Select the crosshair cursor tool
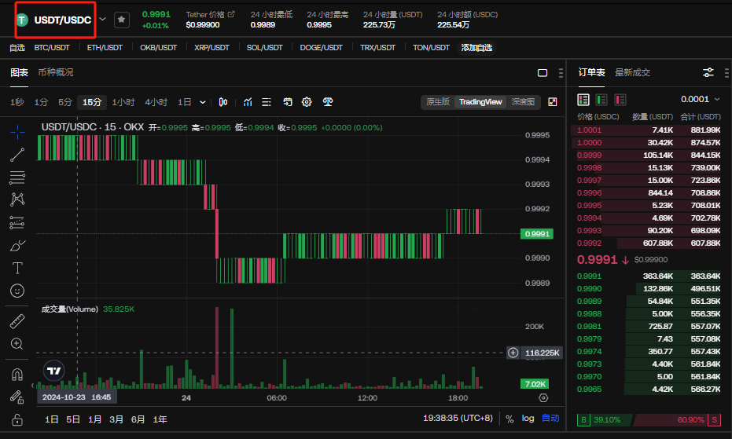This screenshot has width=732, height=439. [x=17, y=133]
